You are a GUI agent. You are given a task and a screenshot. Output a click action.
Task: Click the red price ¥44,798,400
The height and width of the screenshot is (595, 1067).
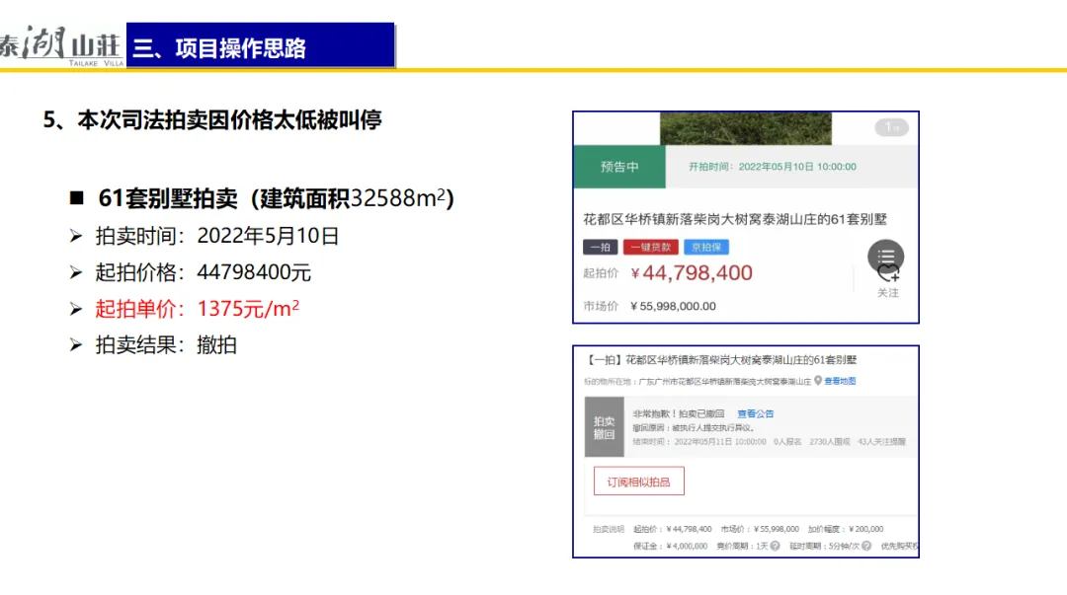[692, 273]
